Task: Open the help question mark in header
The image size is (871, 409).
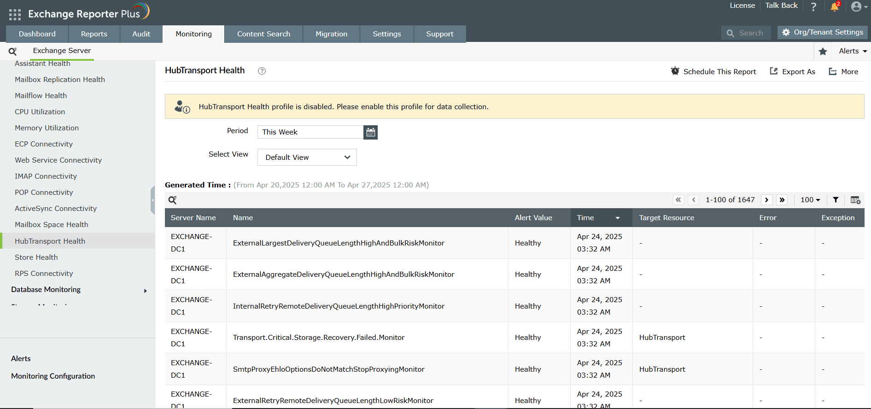Action: coord(813,6)
